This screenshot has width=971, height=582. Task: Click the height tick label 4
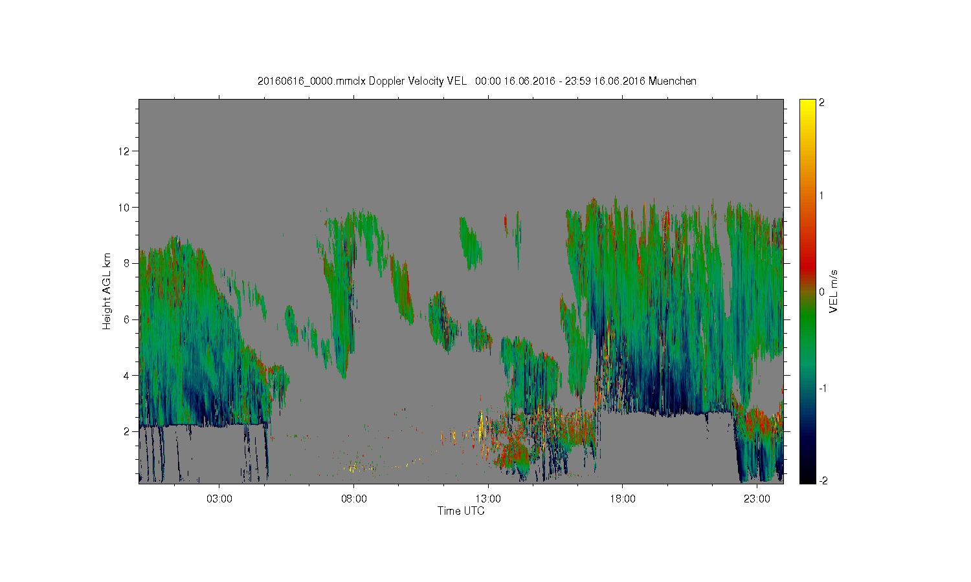(128, 375)
